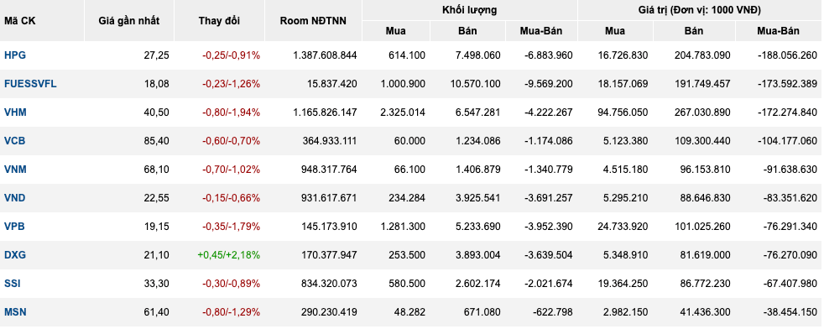Sort by Room NĐTNN column header
The width and height of the screenshot is (824, 329).
click(x=313, y=21)
